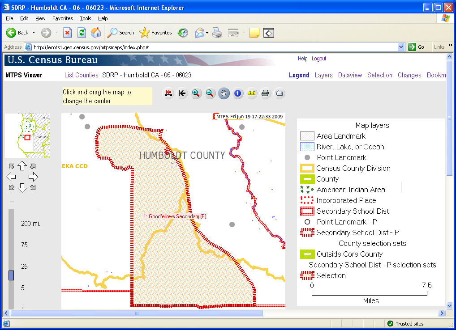Image resolution: width=456 pixels, height=330 pixels.
Task: Pan map west with left arrow
Action: [x=11, y=177]
